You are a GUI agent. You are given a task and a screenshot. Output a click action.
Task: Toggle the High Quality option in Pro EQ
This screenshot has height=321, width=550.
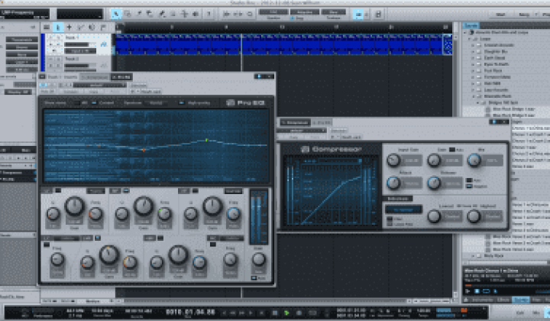[181, 102]
